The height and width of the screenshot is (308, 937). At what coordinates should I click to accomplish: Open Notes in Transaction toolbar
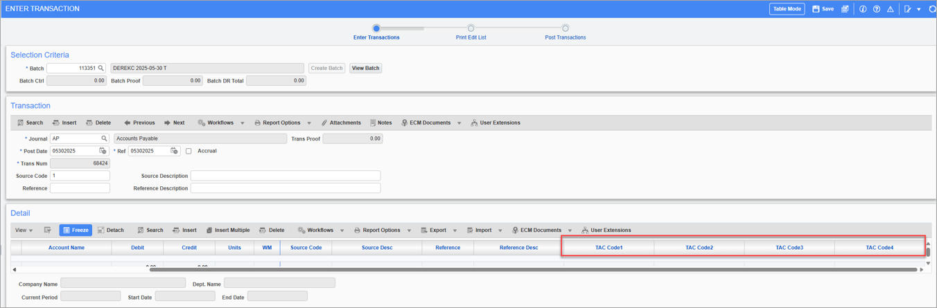pos(380,123)
